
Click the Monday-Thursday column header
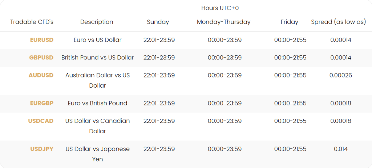(x=223, y=22)
